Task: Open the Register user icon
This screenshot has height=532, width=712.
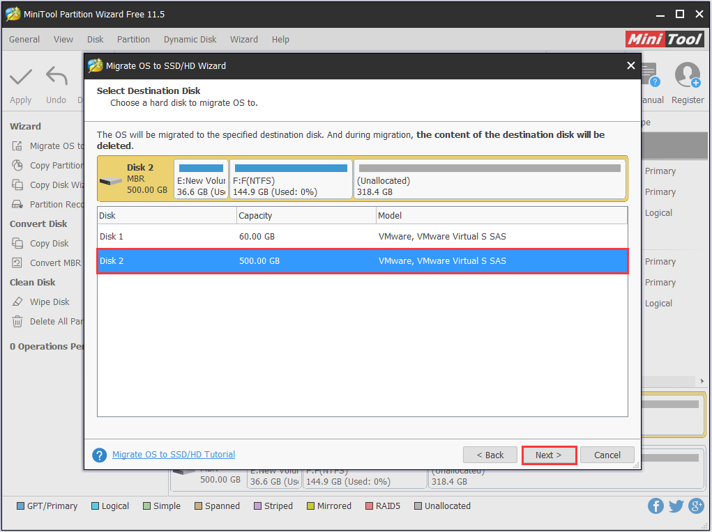Action: (x=688, y=75)
